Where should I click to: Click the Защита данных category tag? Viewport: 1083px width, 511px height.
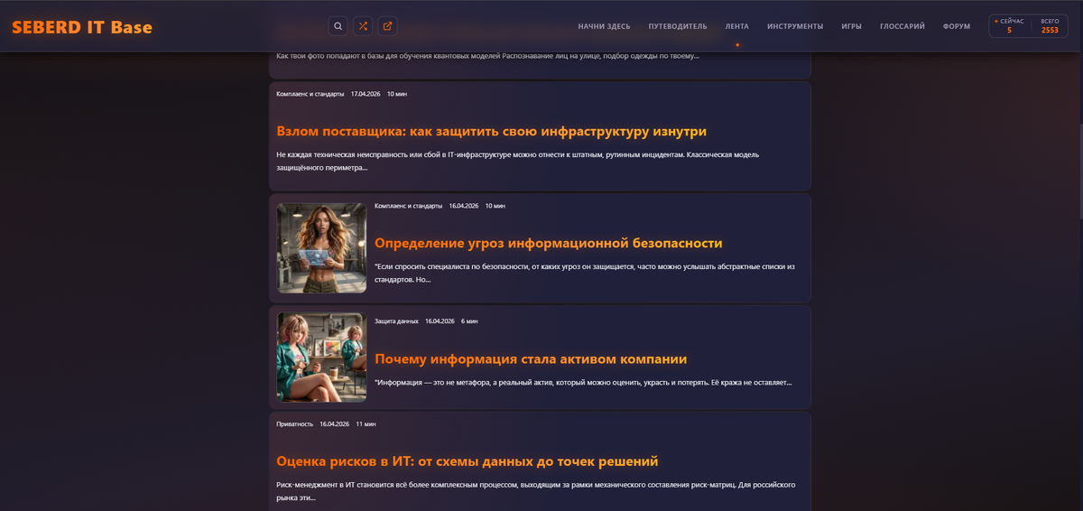[396, 321]
